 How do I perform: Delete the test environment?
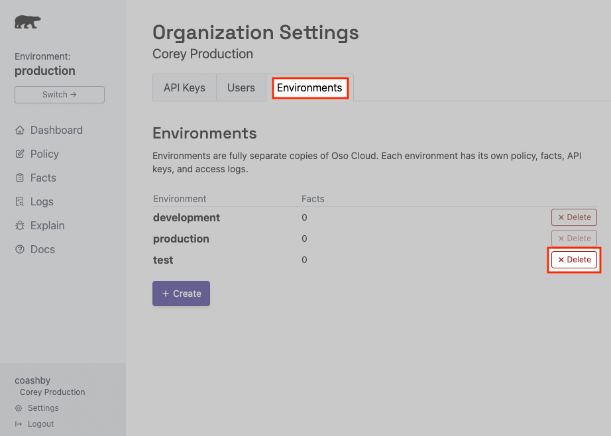pyautogui.click(x=574, y=260)
